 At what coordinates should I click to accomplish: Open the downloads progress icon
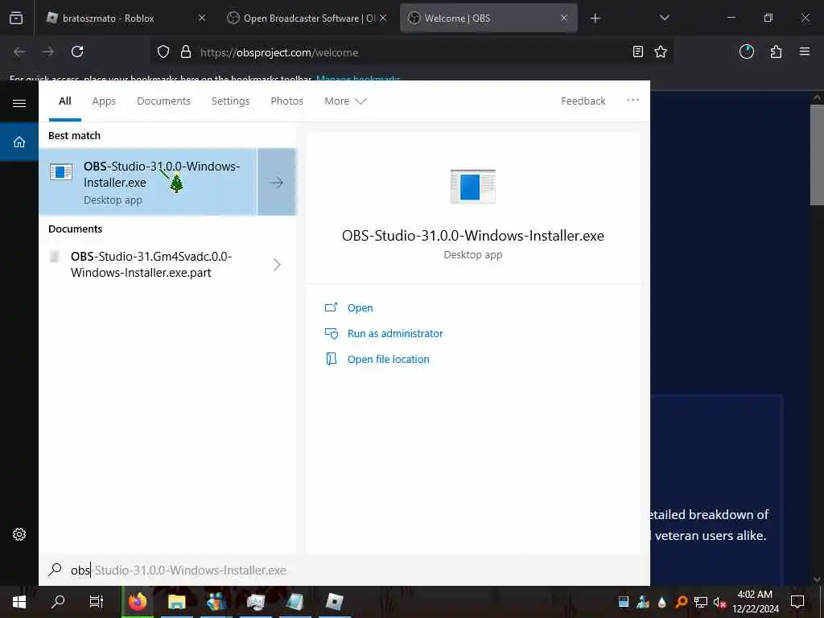click(746, 51)
